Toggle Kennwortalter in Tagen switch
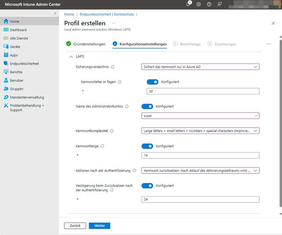 [153, 82]
